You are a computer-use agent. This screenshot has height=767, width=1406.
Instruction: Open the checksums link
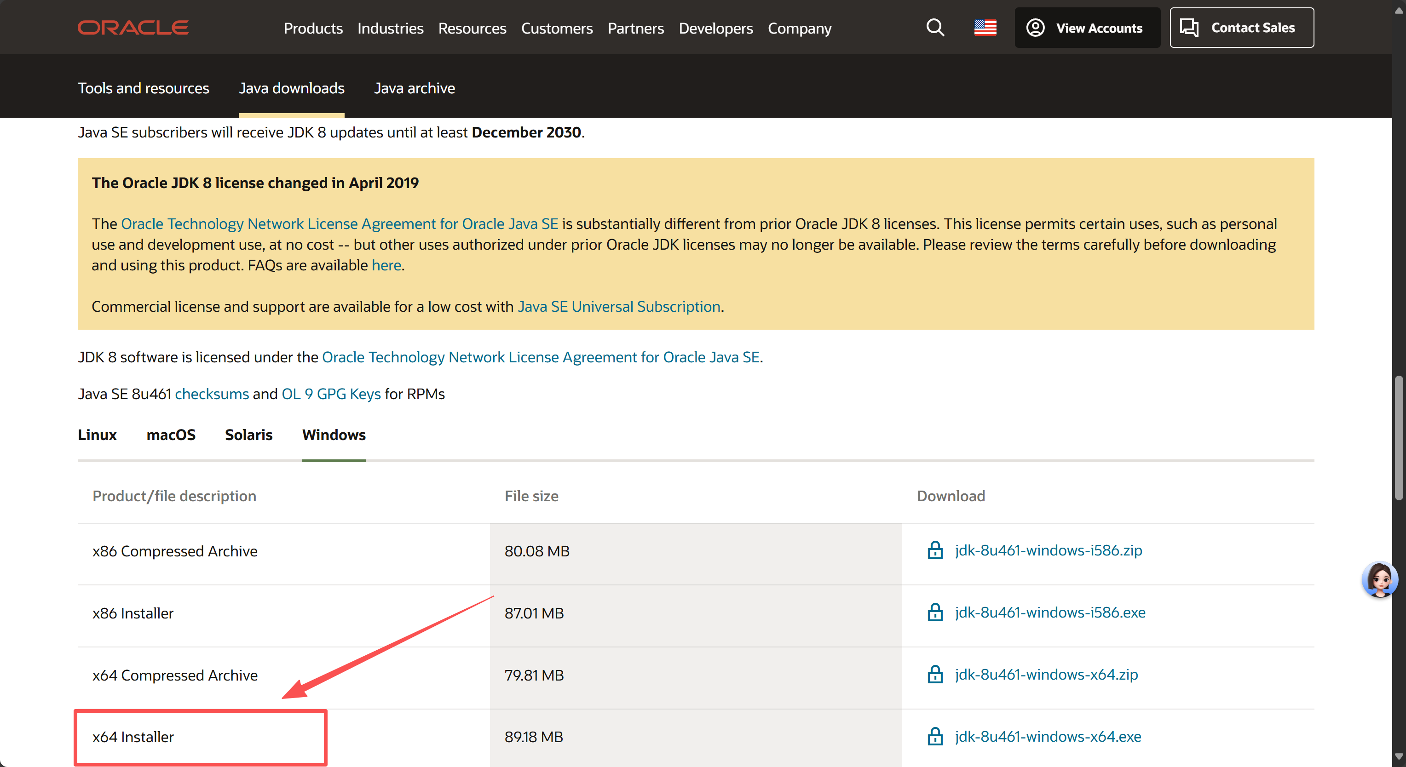[x=212, y=395]
